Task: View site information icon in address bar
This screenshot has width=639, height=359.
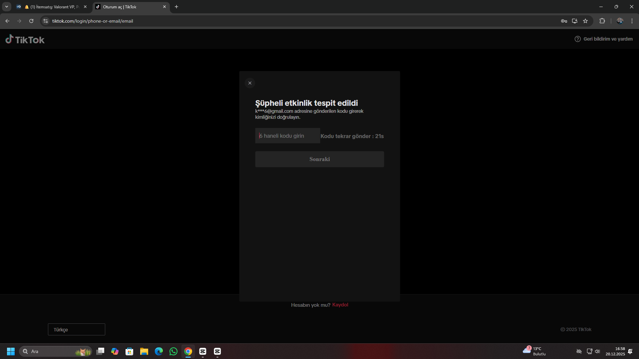Action: [46, 21]
